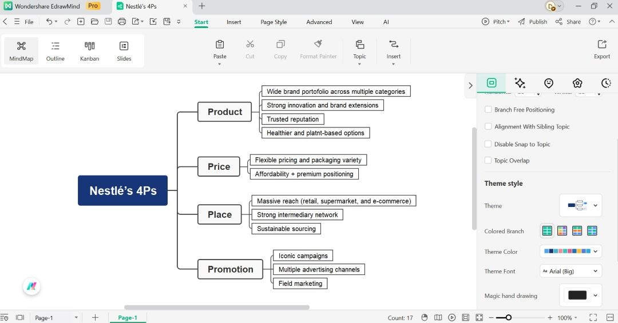Click the Share button
Viewport: 618px width, 323px height.
tap(568, 22)
